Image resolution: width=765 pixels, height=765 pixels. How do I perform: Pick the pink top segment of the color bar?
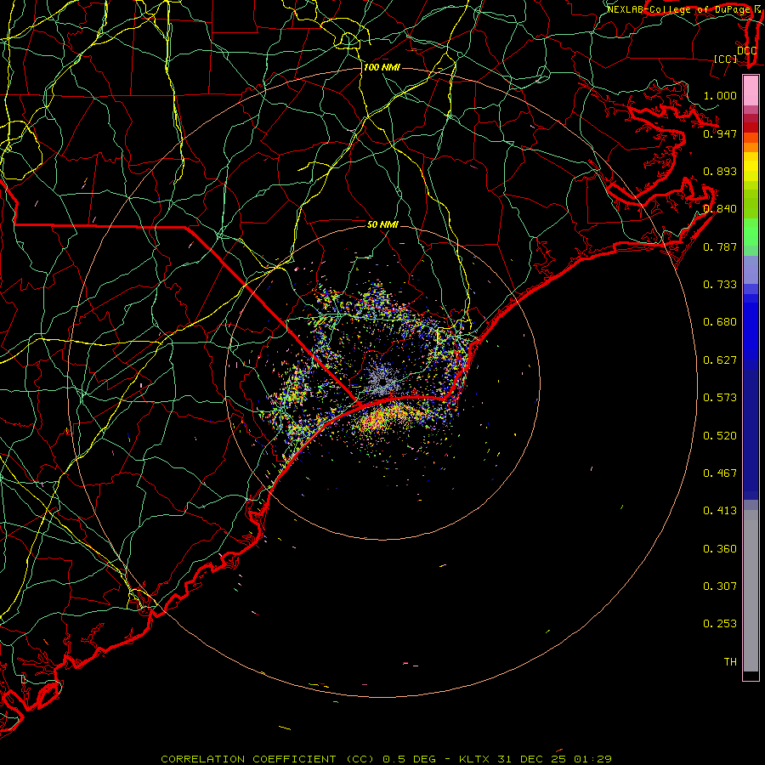pyautogui.click(x=751, y=91)
